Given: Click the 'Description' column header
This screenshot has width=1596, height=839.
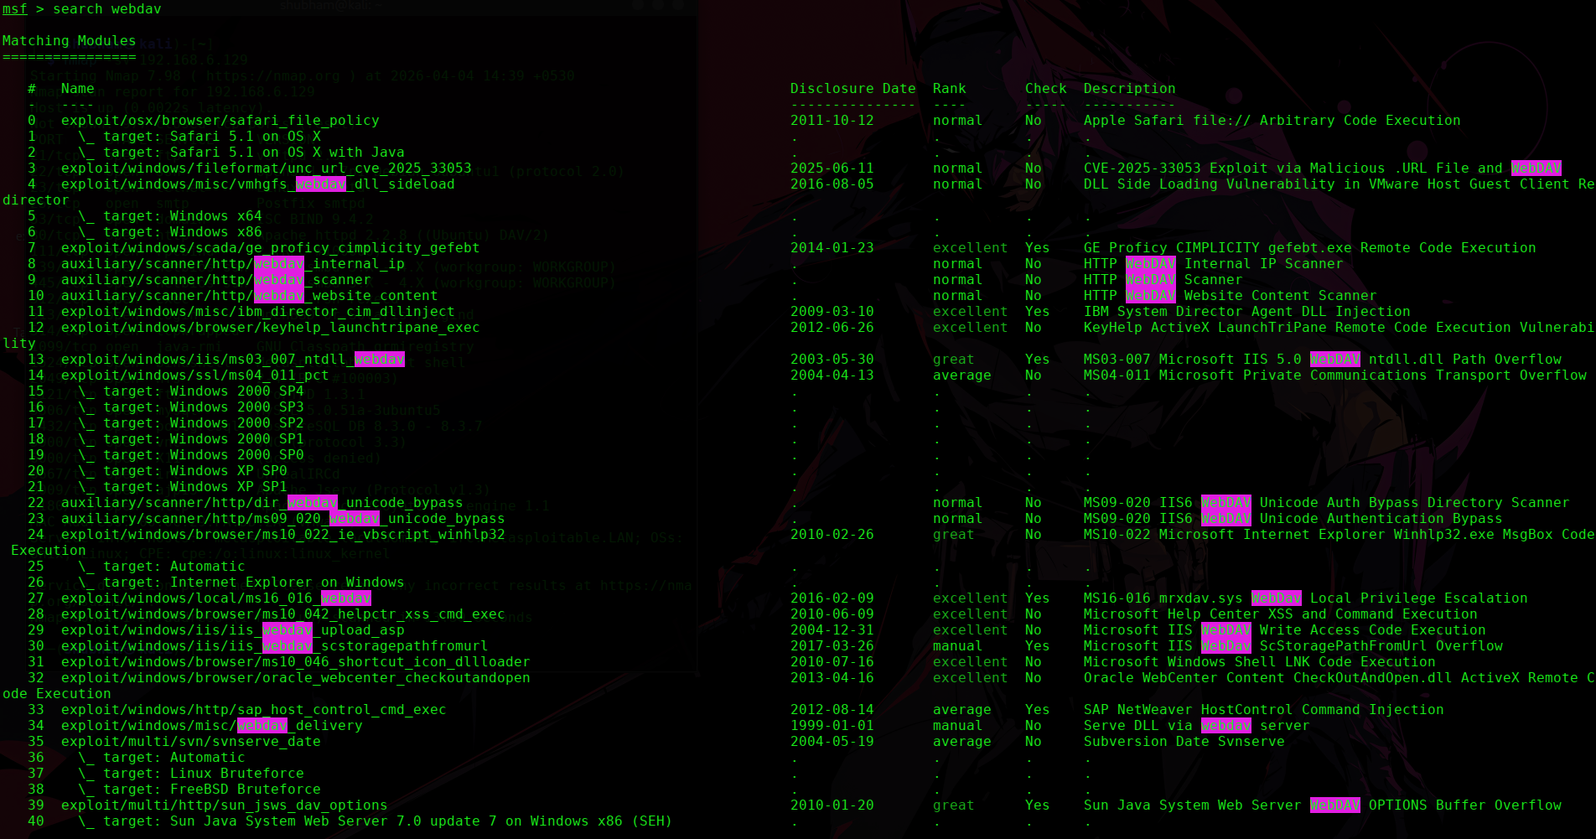Looking at the screenshot, I should [x=1129, y=89].
